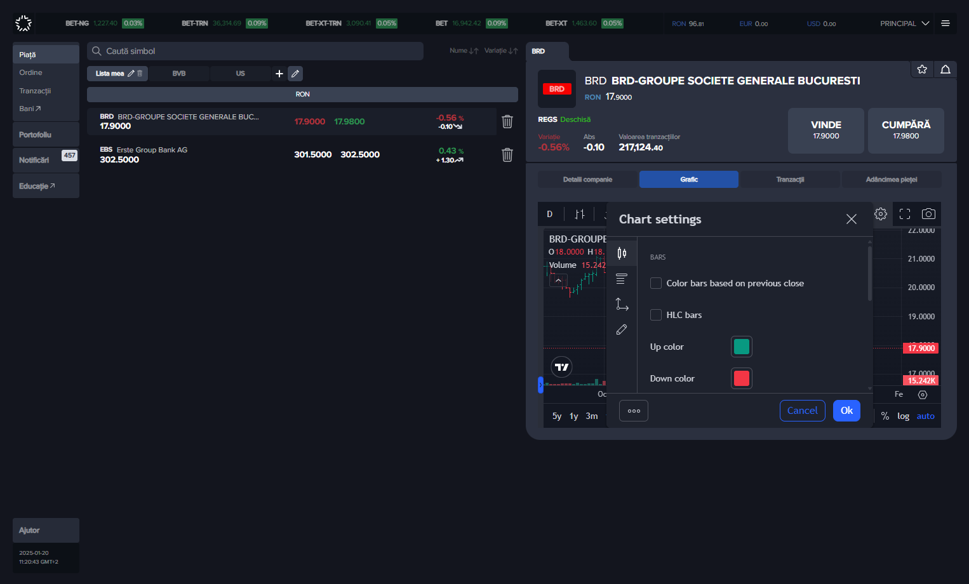Set a price alert with bell icon
The image size is (969, 584).
[x=946, y=69]
